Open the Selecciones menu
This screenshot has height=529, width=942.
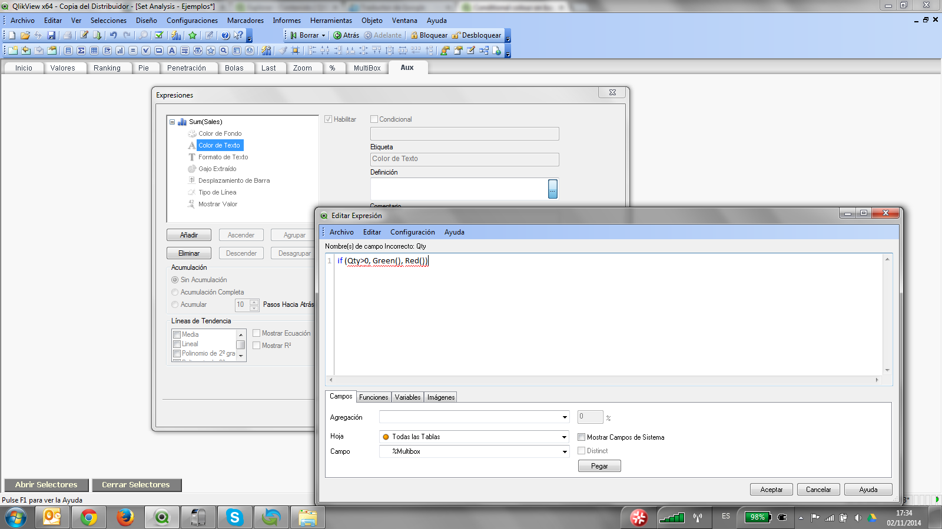108,21
